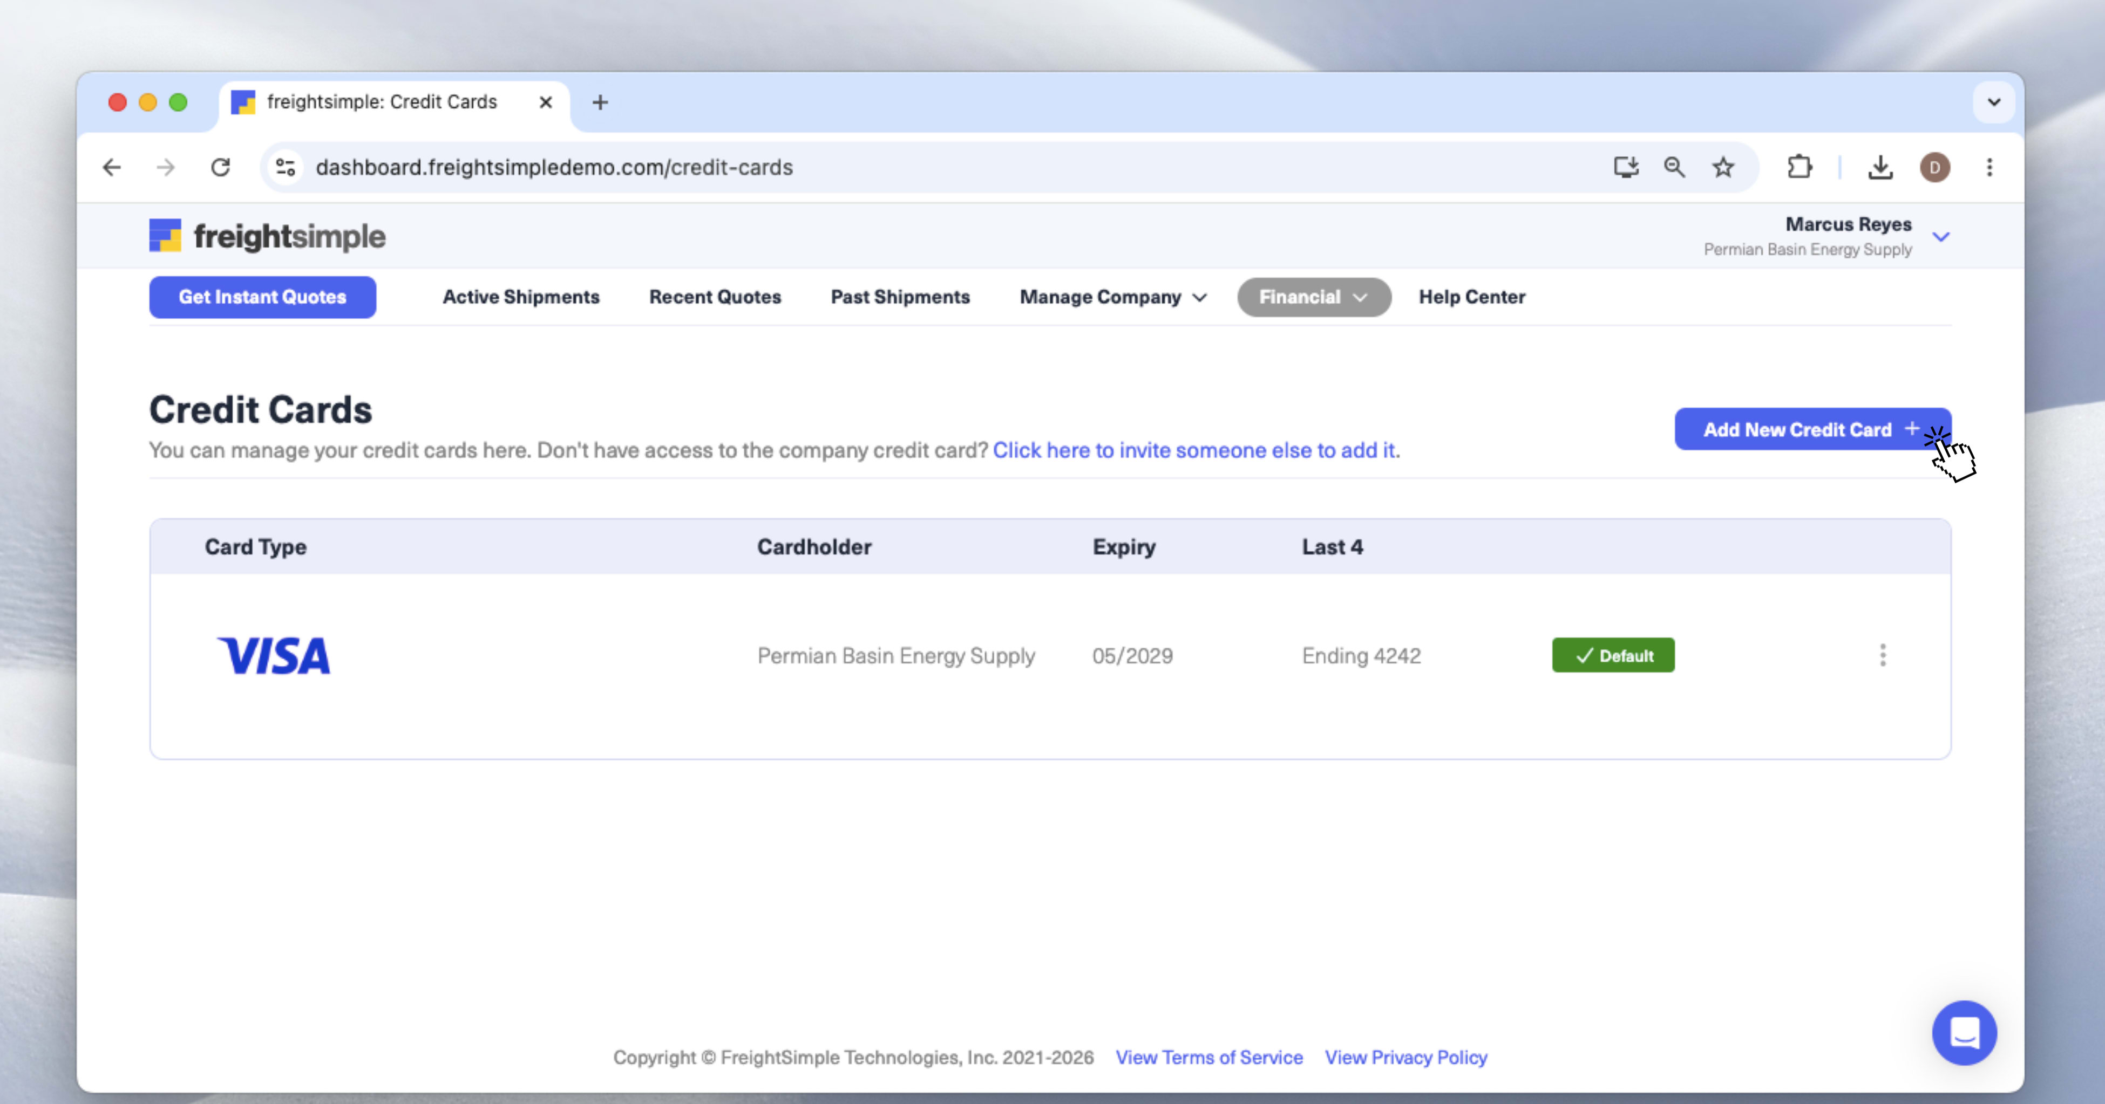Click the copyright FreightSimple Technologies text

853,1058
